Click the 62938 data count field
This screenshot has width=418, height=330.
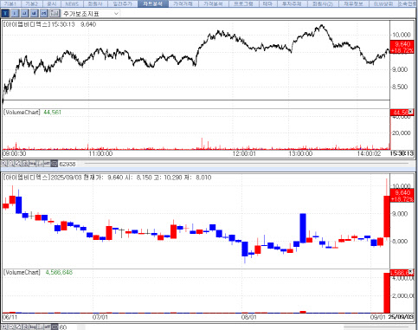coord(68,164)
